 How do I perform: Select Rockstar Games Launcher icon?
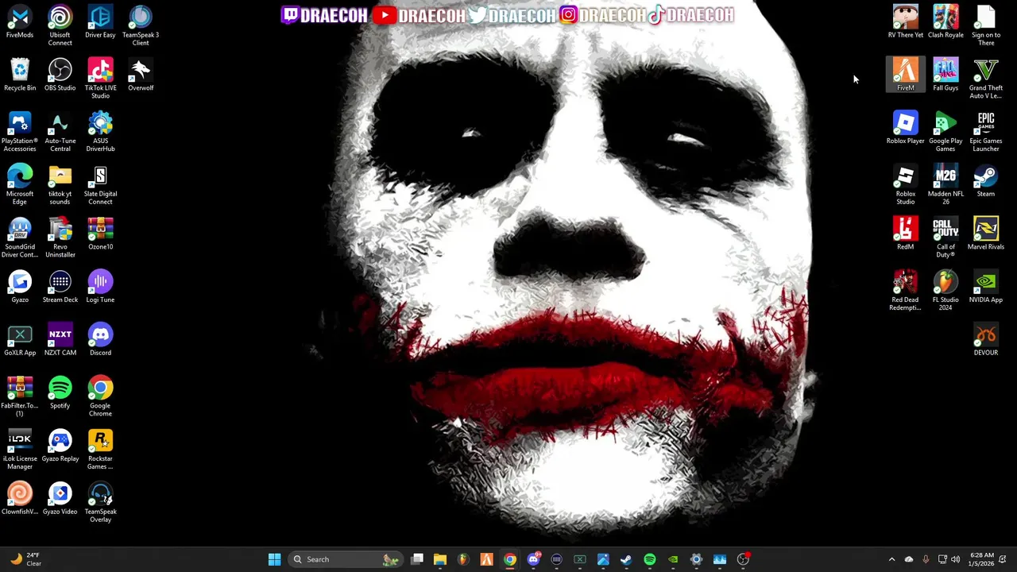click(100, 450)
